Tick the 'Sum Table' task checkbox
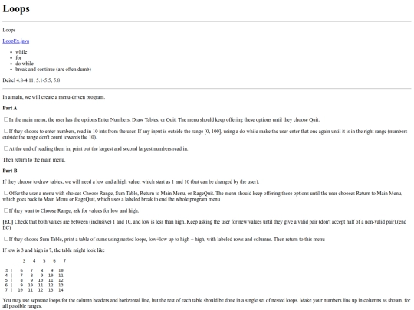The width and height of the screenshot is (414, 310). [x=6, y=239]
